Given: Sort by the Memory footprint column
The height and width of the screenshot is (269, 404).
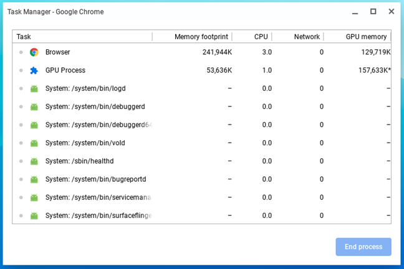Looking at the screenshot, I should click(192, 37).
